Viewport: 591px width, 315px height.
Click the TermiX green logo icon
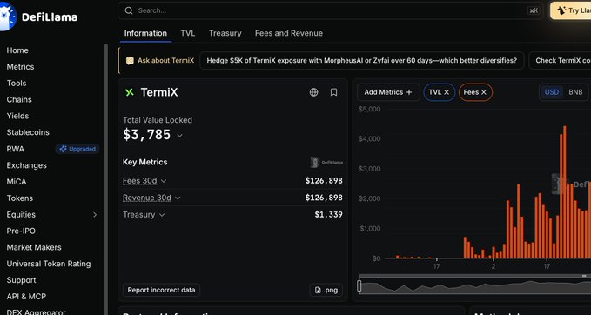(130, 92)
